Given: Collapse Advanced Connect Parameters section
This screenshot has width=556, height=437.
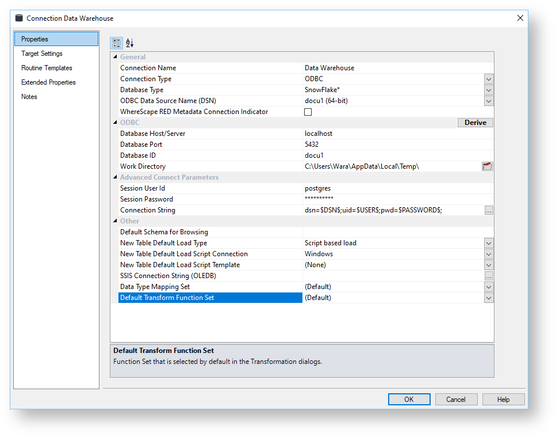Looking at the screenshot, I should [115, 177].
